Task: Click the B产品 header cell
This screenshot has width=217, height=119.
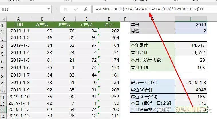Action: [64, 25]
